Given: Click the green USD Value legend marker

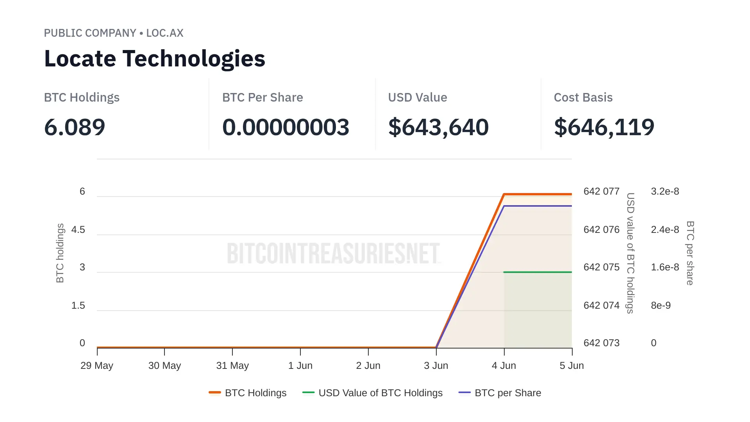Looking at the screenshot, I should 308,392.
